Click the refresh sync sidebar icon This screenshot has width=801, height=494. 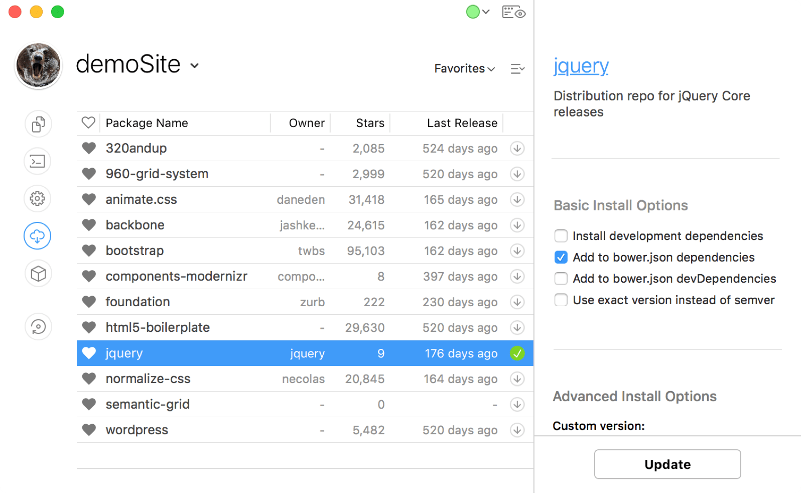[38, 327]
